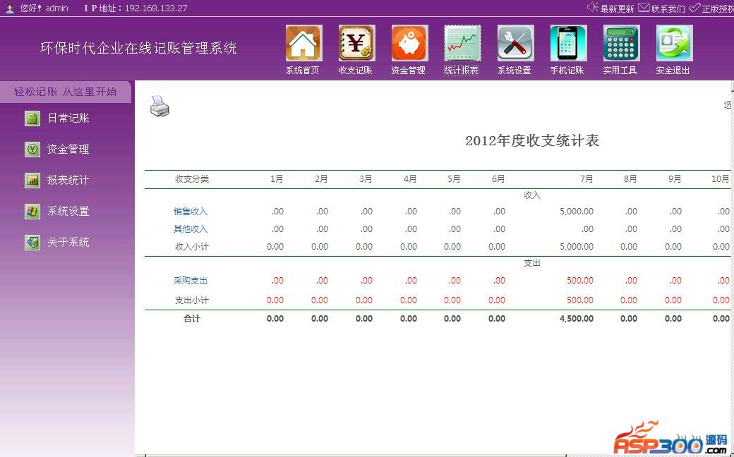
Task: Open the 采购支出 category link
Action: (x=191, y=281)
